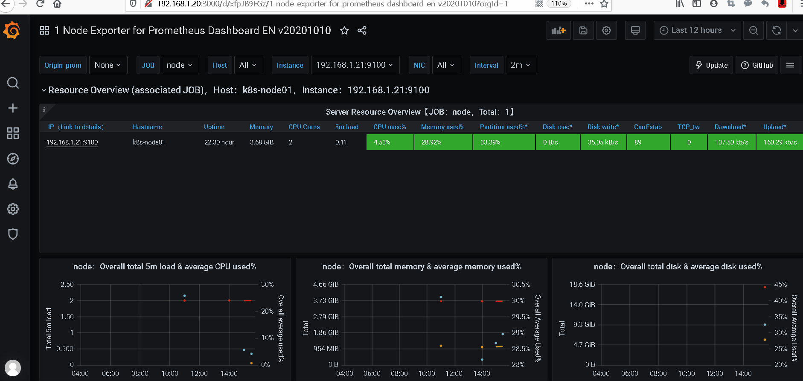Open the Host All dropdown
The height and width of the screenshot is (381, 803).
(248, 65)
